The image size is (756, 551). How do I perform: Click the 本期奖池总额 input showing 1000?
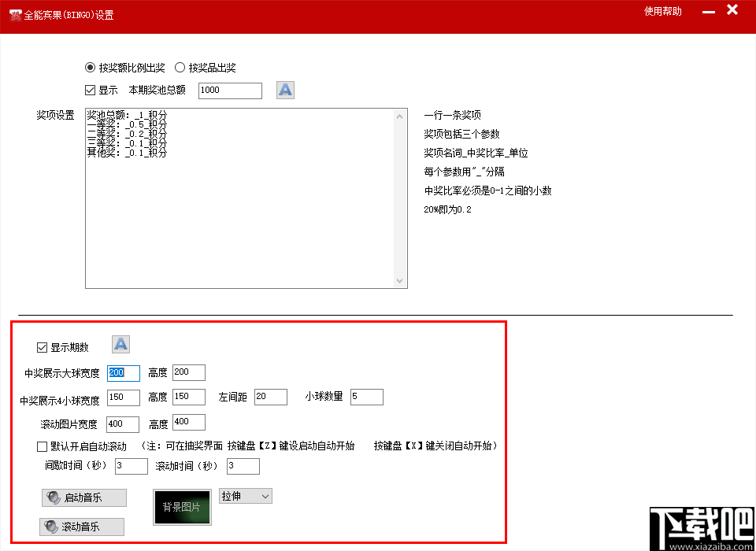point(229,90)
